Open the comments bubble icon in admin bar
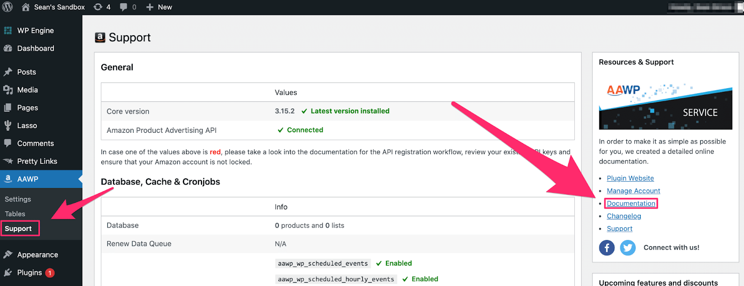Viewport: 744px width, 286px height. [x=124, y=7]
